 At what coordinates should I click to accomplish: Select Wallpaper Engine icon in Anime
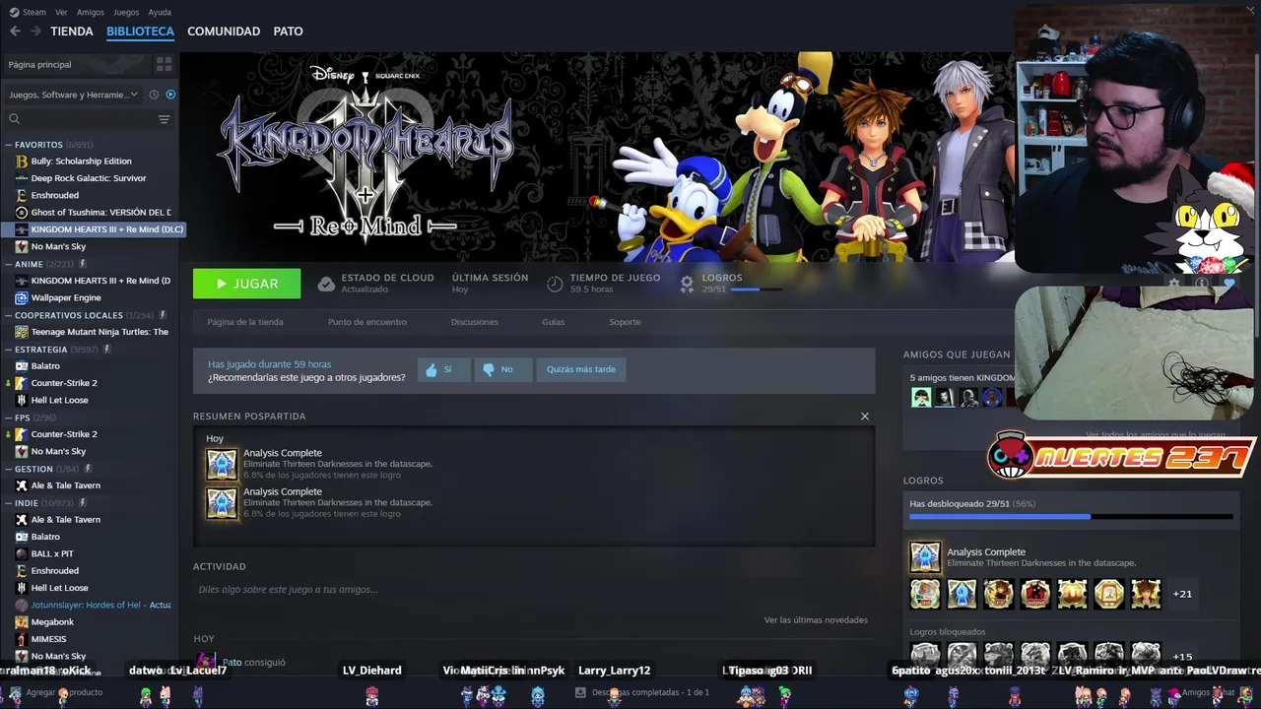coord(22,297)
